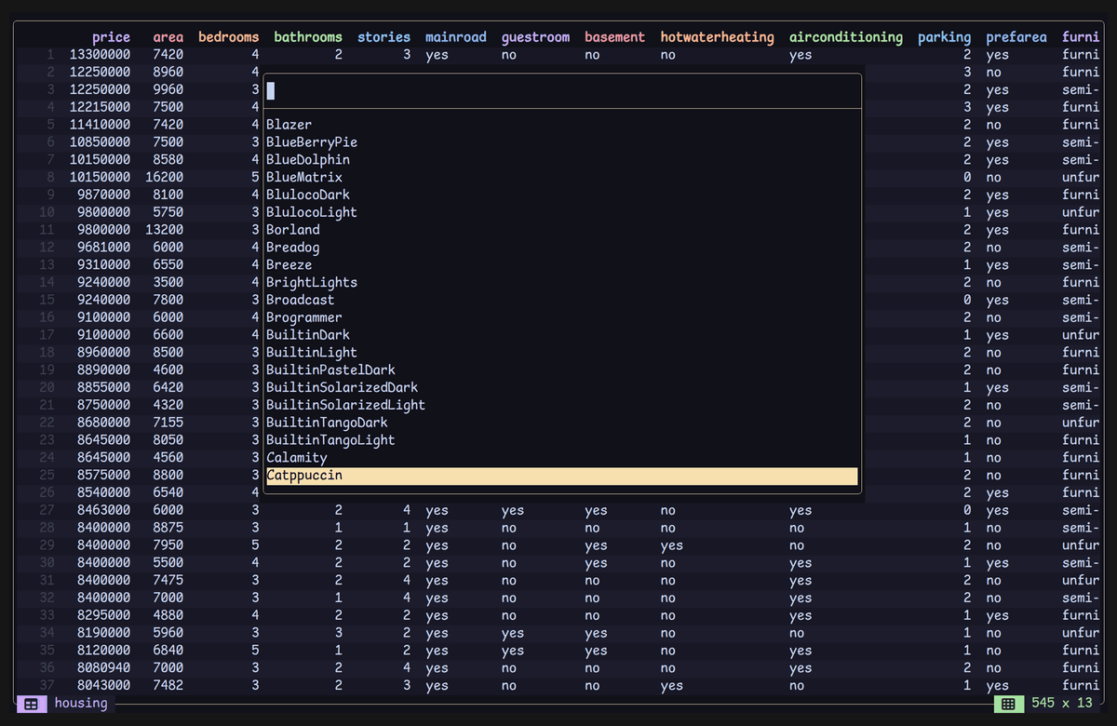This screenshot has width=1117, height=726.
Task: Click price 8295000 in row 33
Action: tap(103, 615)
